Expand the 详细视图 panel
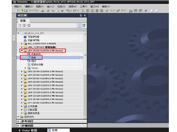The height and width of the screenshot is (132, 177). point(18,126)
